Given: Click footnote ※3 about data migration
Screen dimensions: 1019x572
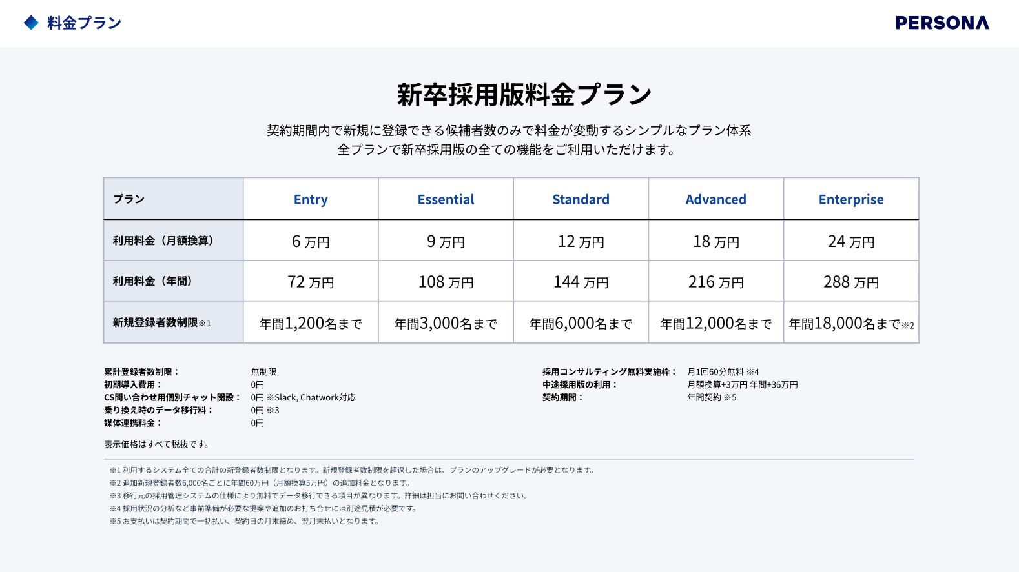Looking at the screenshot, I should click(320, 496).
